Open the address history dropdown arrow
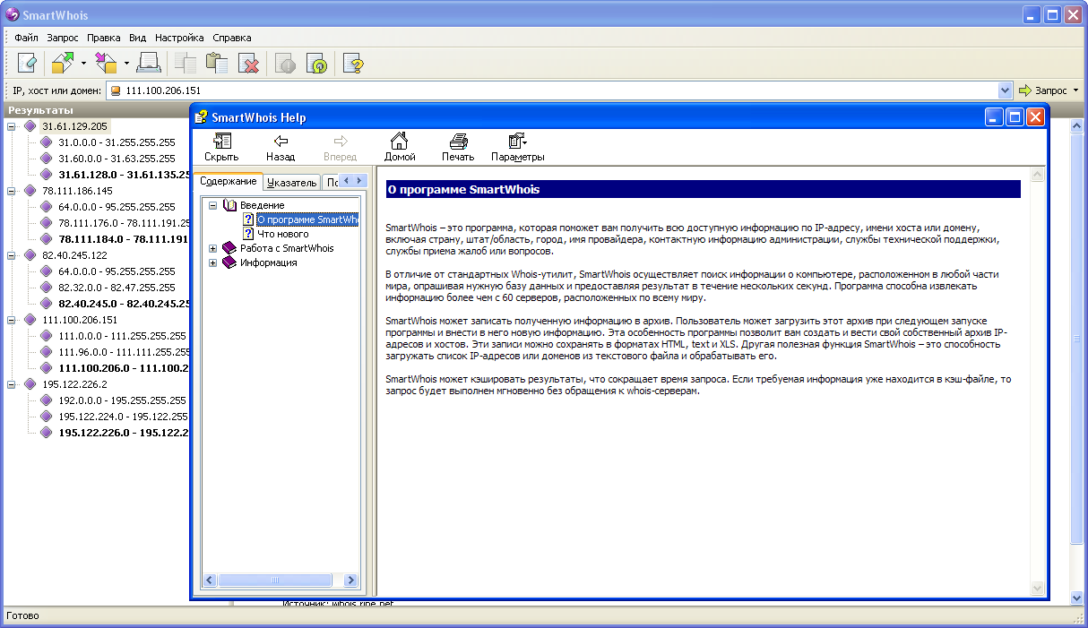Viewport: 1088px width, 628px height. [x=1005, y=90]
